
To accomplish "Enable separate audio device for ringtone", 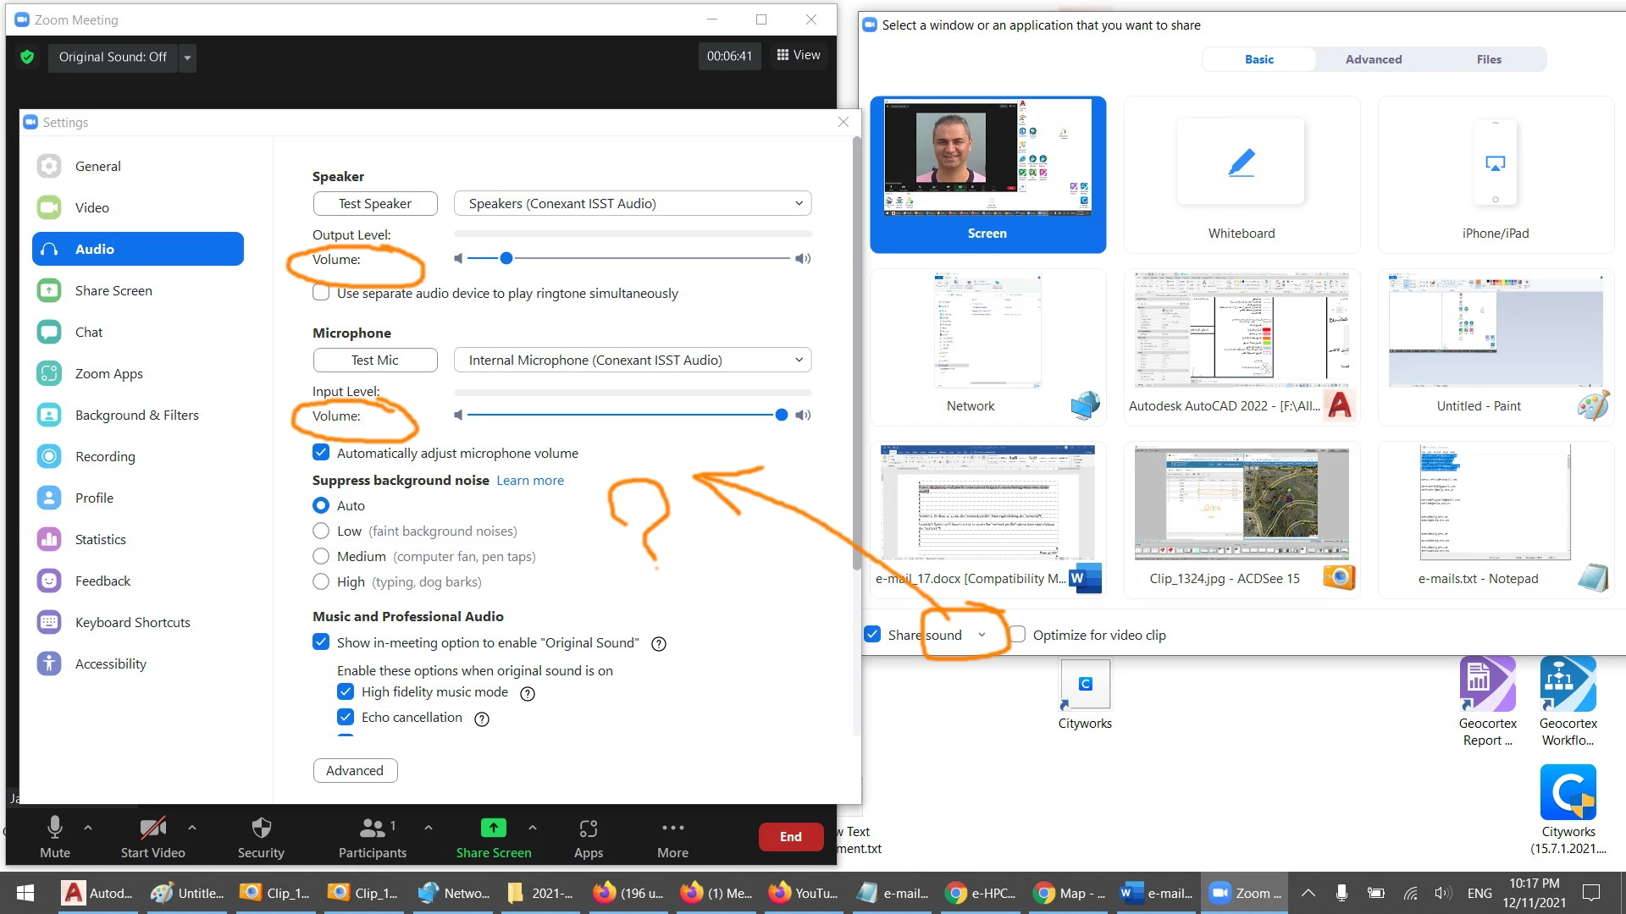I will coord(321,293).
